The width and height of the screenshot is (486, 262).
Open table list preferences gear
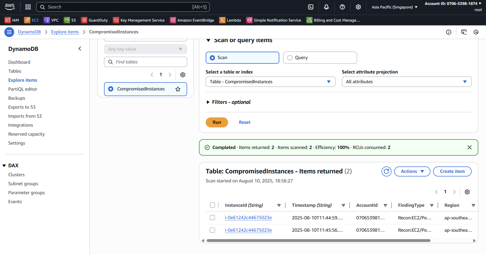[x=183, y=75]
